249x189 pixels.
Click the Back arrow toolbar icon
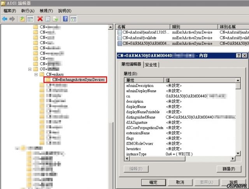pyautogui.click(x=5, y=19)
